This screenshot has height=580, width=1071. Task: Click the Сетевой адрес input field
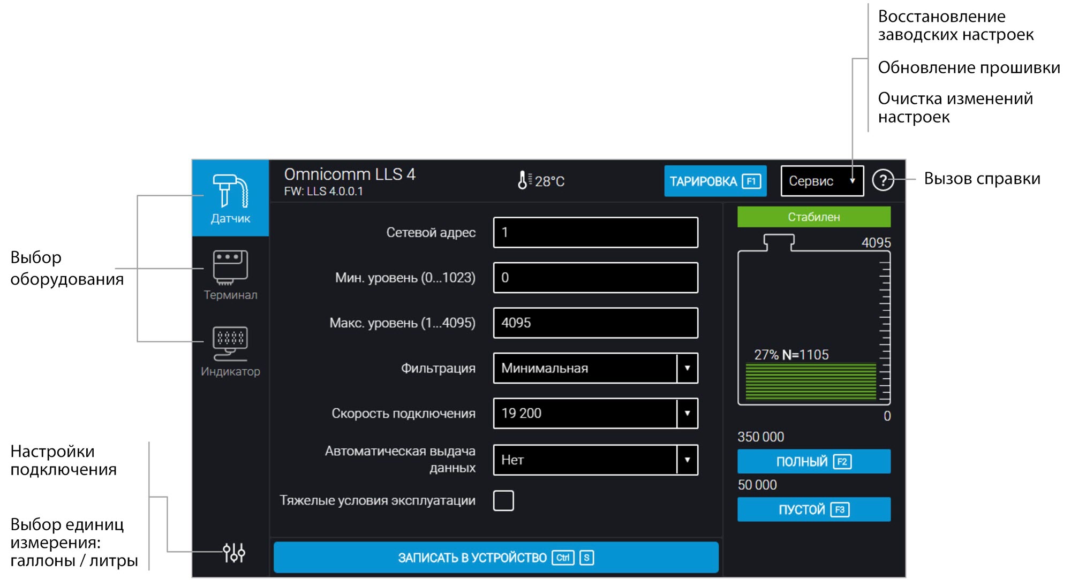[595, 232]
